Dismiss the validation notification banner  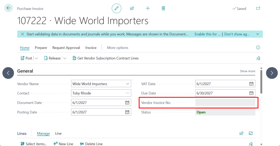tap(22, 34)
